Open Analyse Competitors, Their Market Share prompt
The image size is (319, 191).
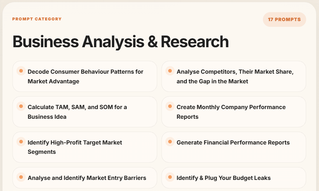235,76
